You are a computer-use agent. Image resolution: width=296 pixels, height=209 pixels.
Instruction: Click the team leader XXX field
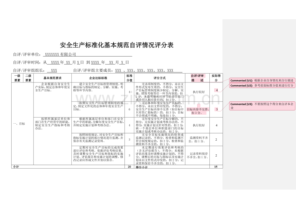pyautogui.click(x=54, y=70)
